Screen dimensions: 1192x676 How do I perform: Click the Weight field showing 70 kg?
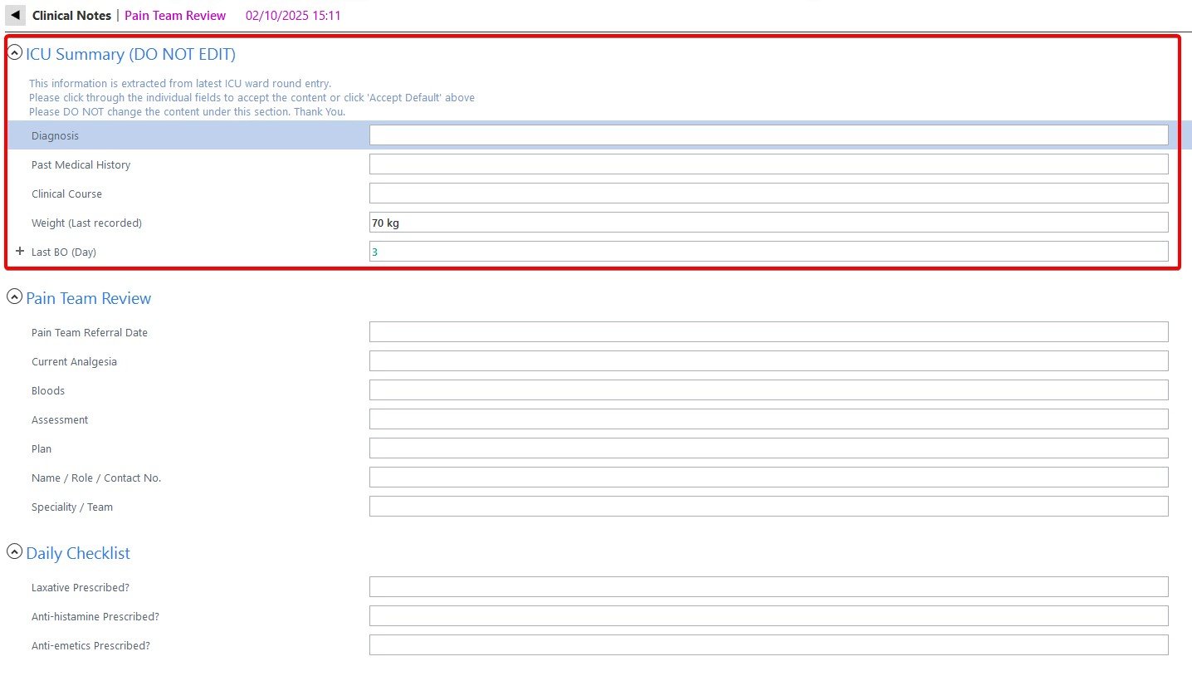click(x=768, y=223)
